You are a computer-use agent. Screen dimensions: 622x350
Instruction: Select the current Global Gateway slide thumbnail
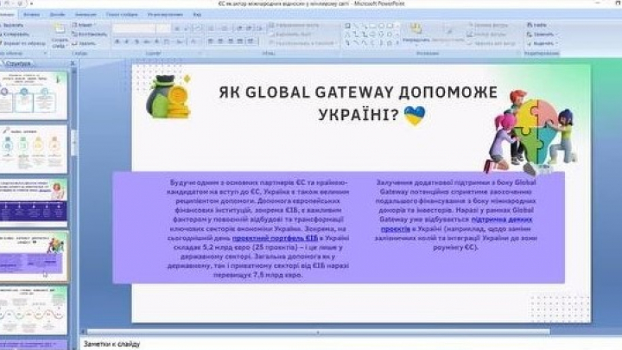click(34, 256)
